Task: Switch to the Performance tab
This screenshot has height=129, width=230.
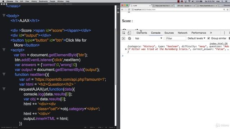Action: tap(199, 33)
